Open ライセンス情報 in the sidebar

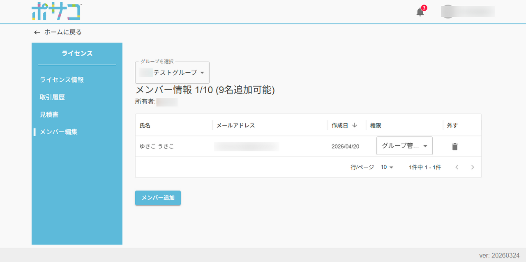coord(62,80)
